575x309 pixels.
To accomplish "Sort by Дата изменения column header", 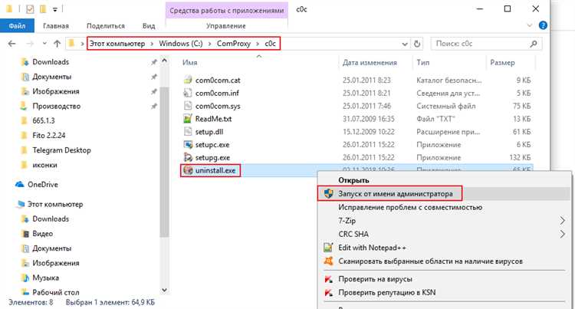I will [x=370, y=63].
